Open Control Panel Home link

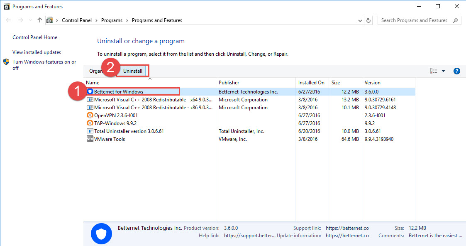point(35,37)
